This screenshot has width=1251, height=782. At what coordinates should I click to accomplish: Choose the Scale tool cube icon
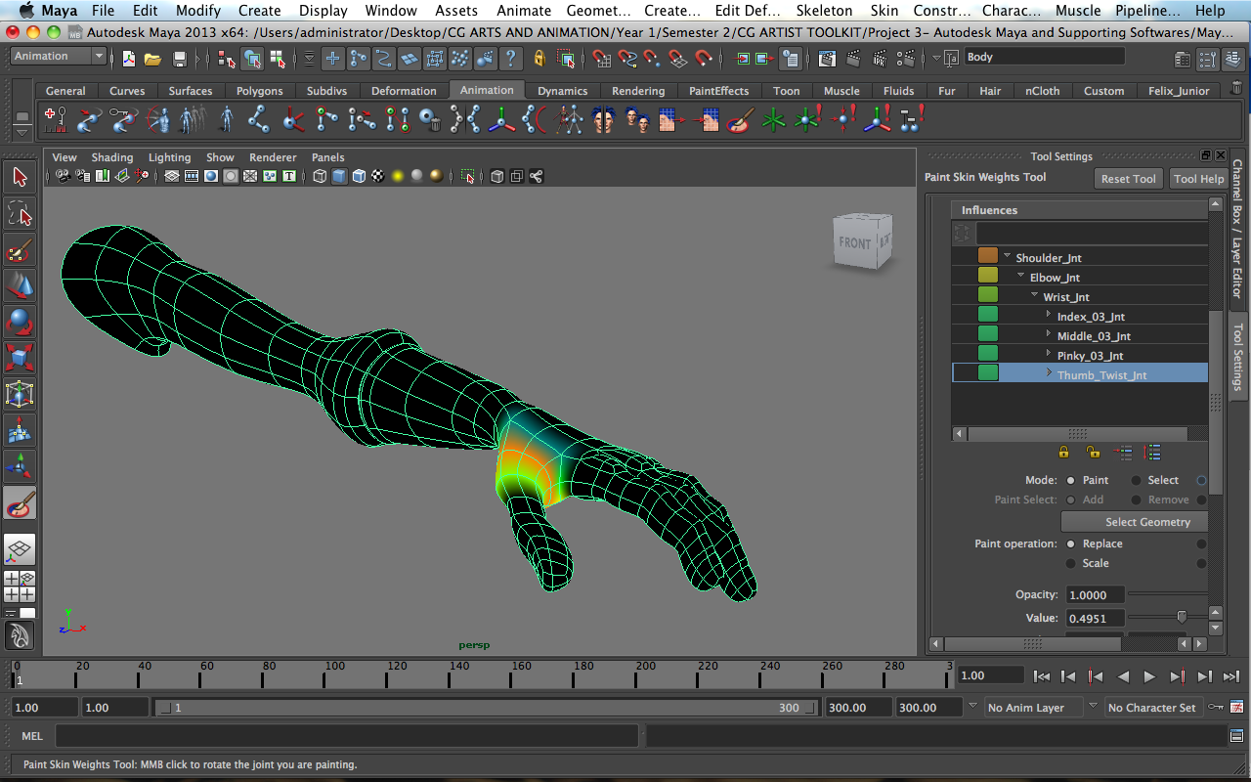[x=20, y=357]
